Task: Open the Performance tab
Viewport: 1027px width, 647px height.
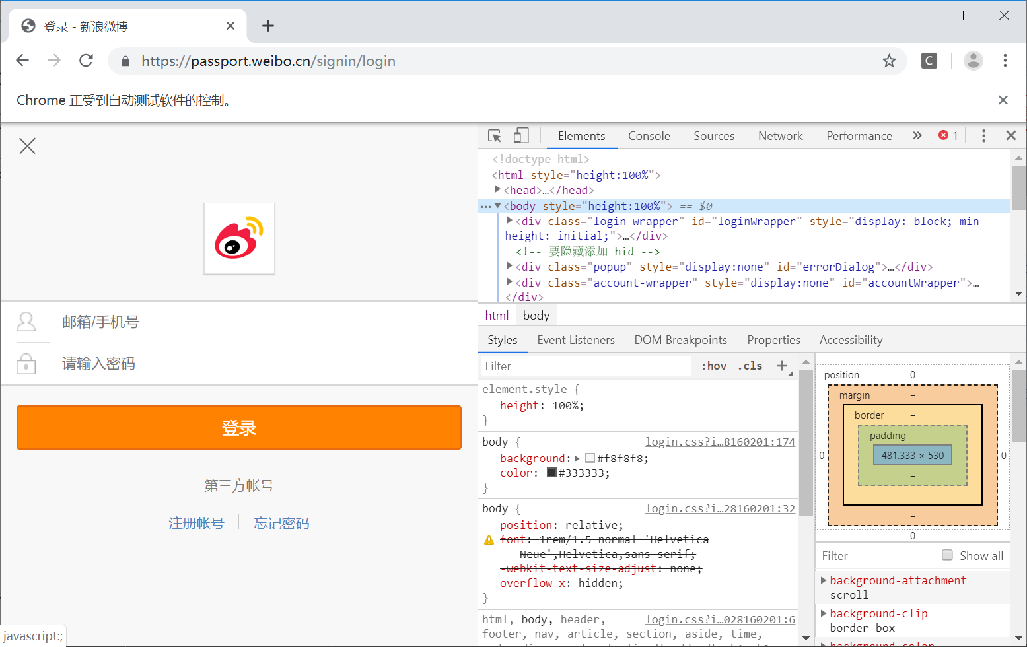Action: (x=859, y=135)
